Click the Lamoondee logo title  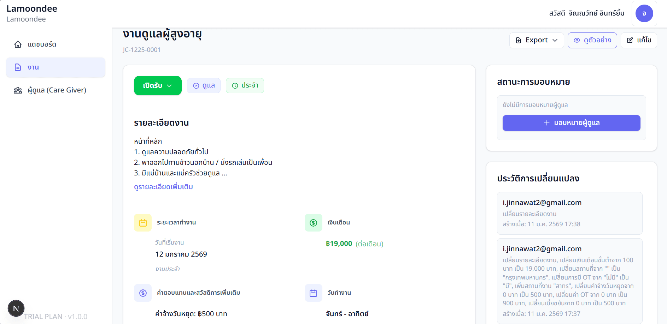[x=32, y=9]
